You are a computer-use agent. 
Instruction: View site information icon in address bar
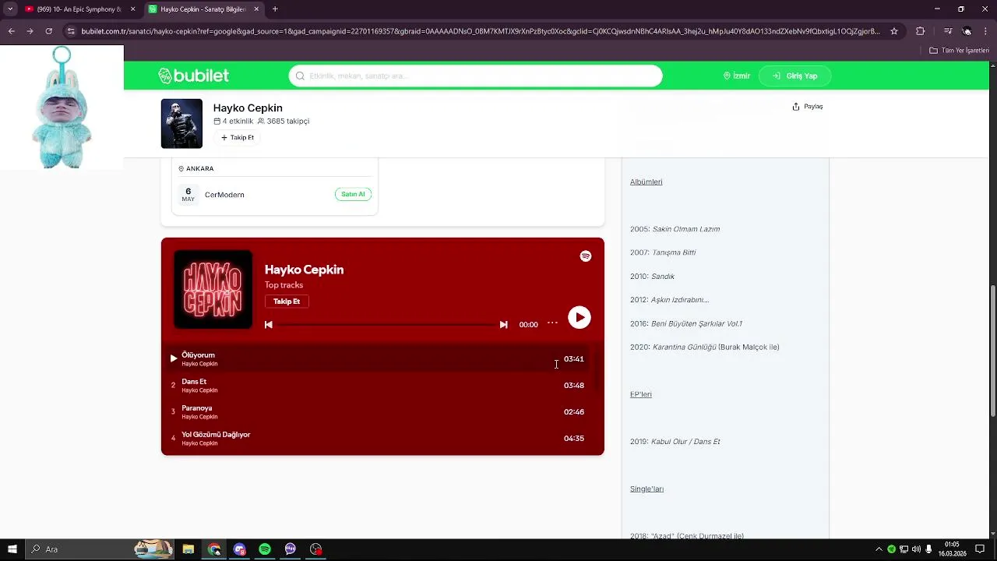[x=71, y=31]
